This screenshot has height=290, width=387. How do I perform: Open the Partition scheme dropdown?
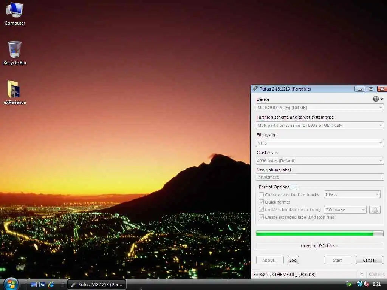(x=320, y=125)
